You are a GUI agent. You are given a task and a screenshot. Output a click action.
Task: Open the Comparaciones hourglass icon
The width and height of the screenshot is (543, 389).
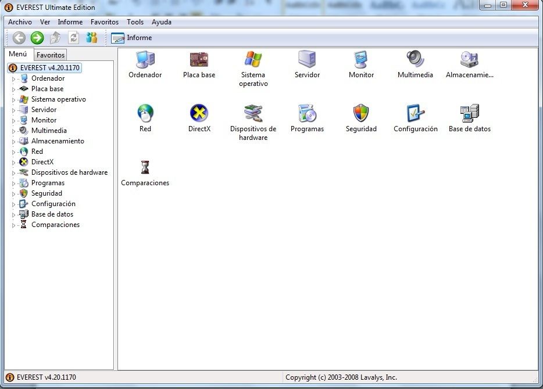(145, 168)
